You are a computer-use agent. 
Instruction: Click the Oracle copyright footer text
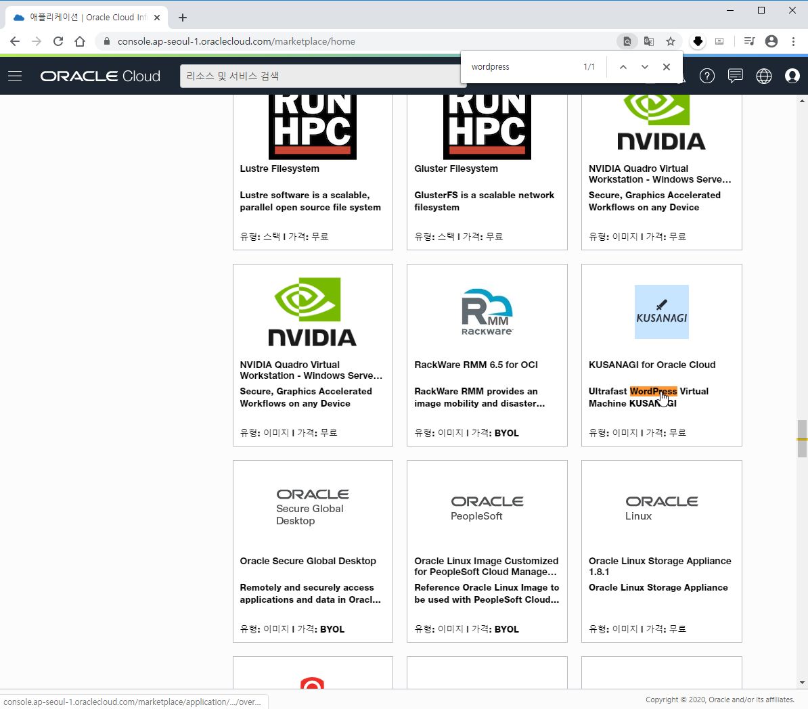tap(720, 700)
